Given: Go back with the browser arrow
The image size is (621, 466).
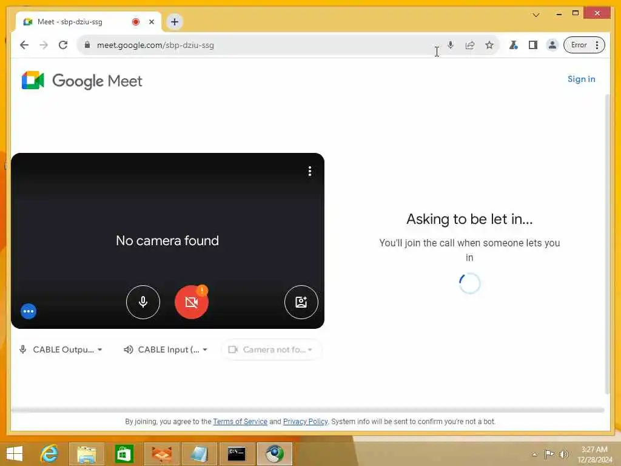Looking at the screenshot, I should click(24, 45).
